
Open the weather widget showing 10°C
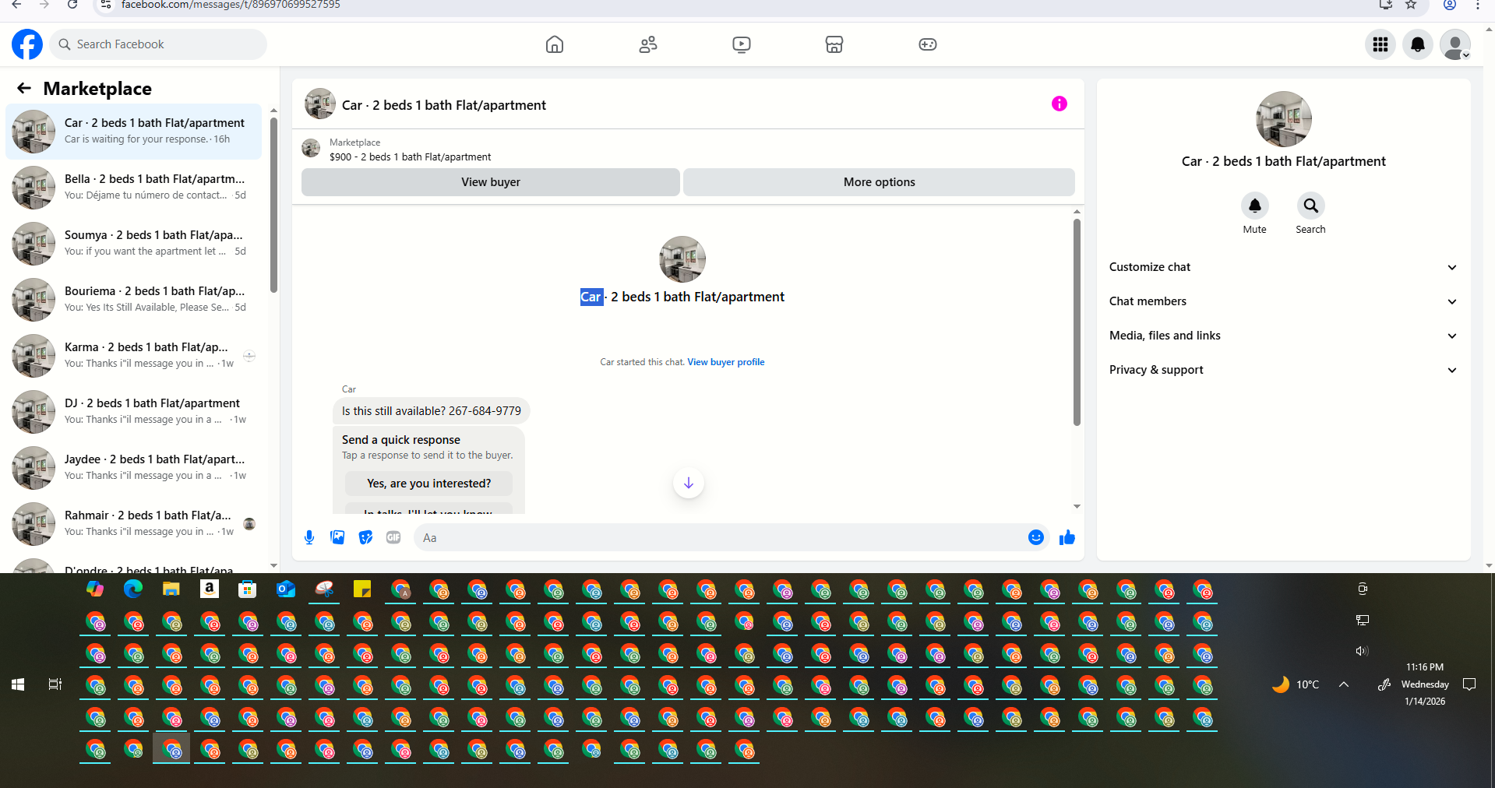[x=1296, y=684]
